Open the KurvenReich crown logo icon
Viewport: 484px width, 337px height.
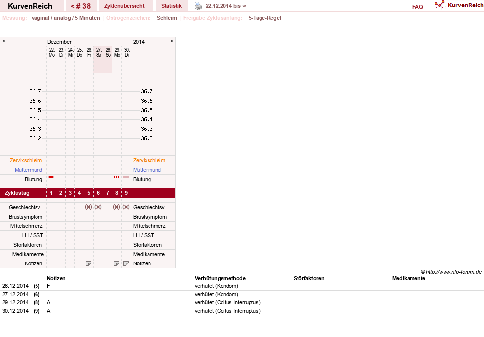439,5
